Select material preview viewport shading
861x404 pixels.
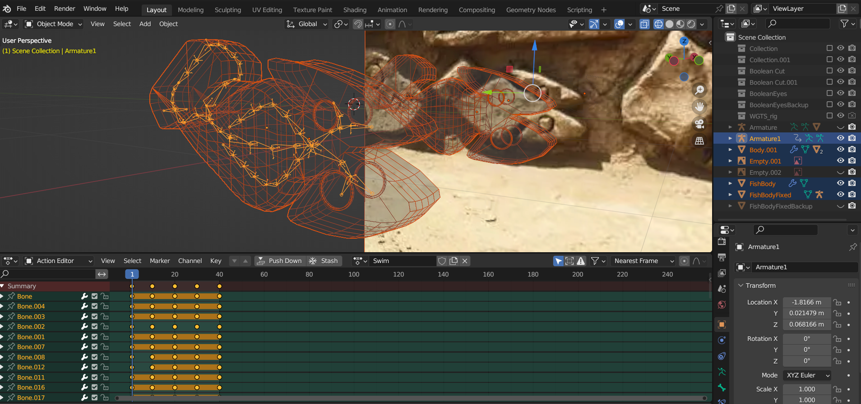point(680,24)
